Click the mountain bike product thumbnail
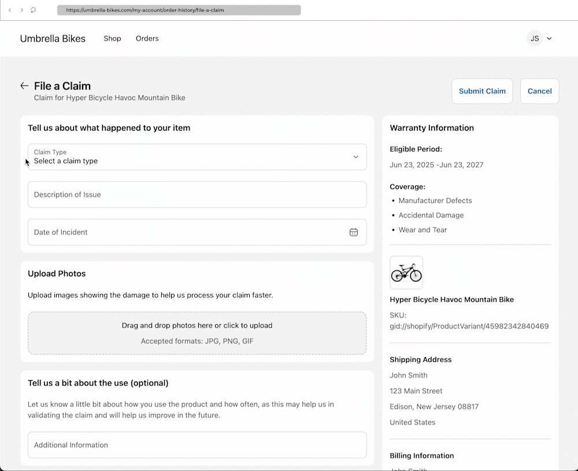 pyautogui.click(x=406, y=273)
